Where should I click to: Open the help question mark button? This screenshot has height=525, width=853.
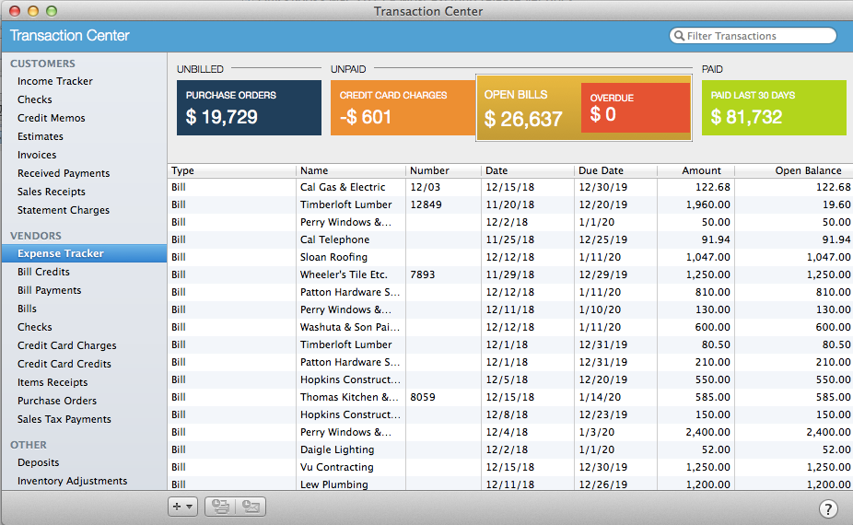pos(828,508)
